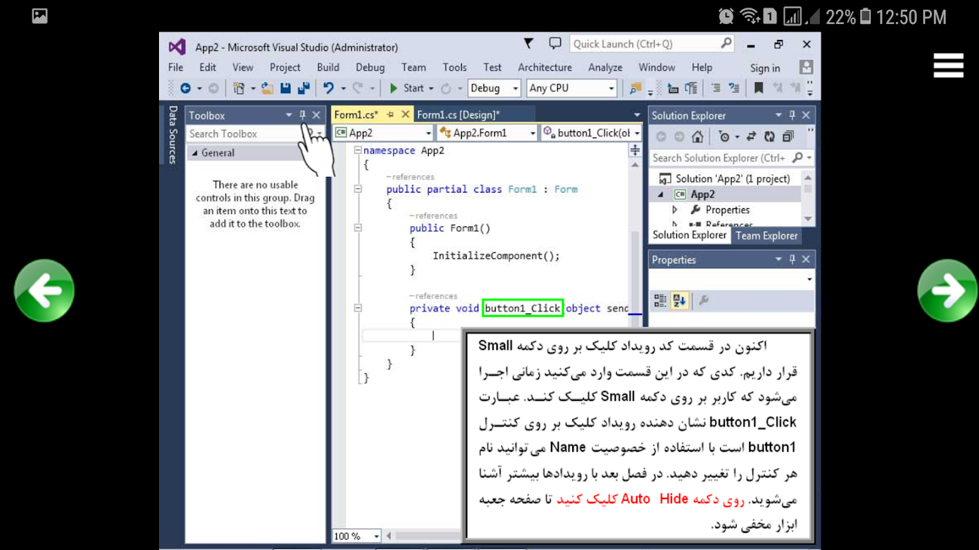Click the bookmark icon in the toolbar
The height and width of the screenshot is (550, 979).
coord(759,88)
